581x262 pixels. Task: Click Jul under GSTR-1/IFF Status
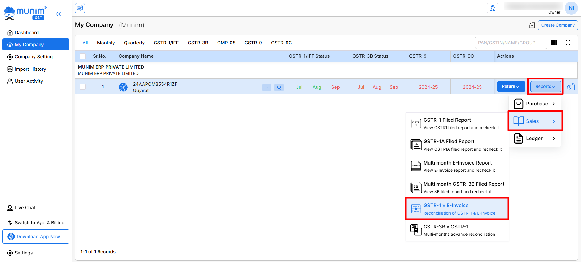(299, 87)
